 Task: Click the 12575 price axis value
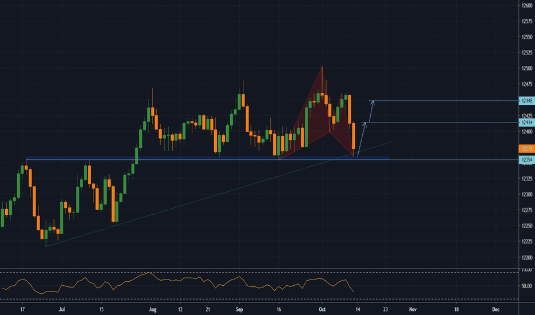pyautogui.click(x=527, y=21)
